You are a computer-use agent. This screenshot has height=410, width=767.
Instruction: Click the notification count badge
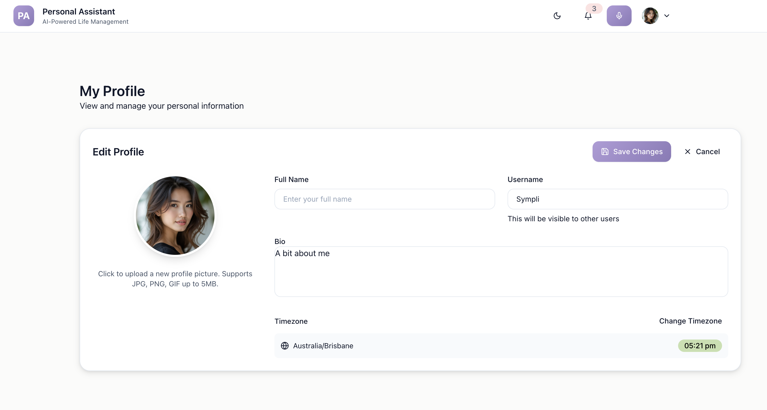click(594, 9)
